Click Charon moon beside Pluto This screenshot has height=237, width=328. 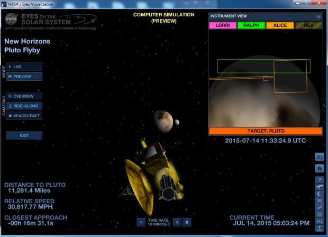[177, 122]
